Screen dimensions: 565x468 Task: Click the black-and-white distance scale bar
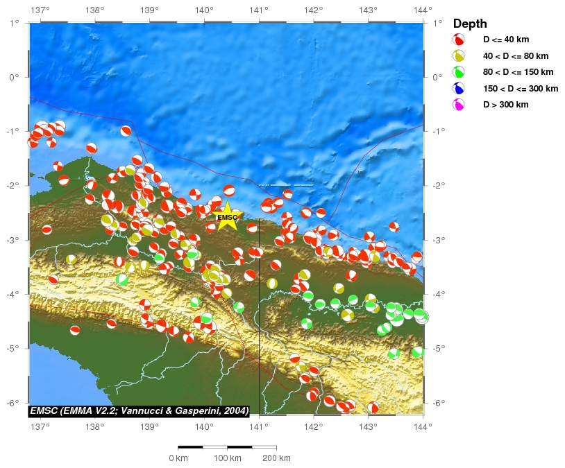pos(227,448)
